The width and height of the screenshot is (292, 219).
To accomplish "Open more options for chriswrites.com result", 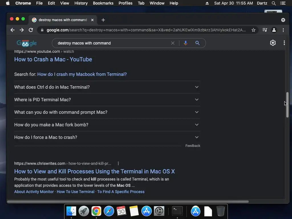I will click(x=118, y=163).
